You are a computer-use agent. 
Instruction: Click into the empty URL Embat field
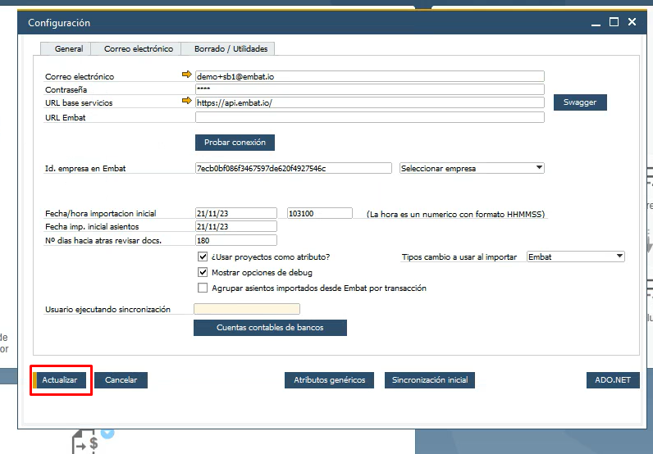tap(369, 117)
